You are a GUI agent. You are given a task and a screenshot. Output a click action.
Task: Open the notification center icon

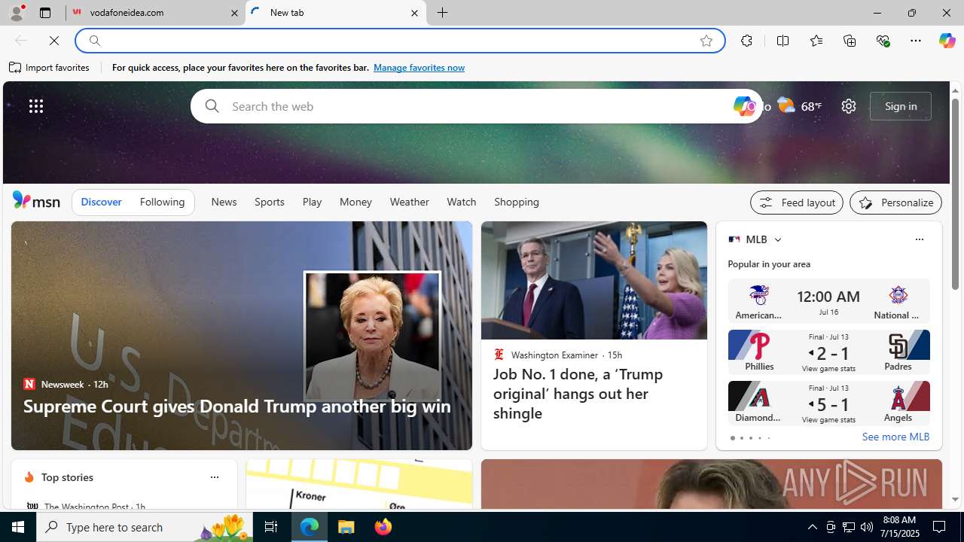tap(940, 527)
